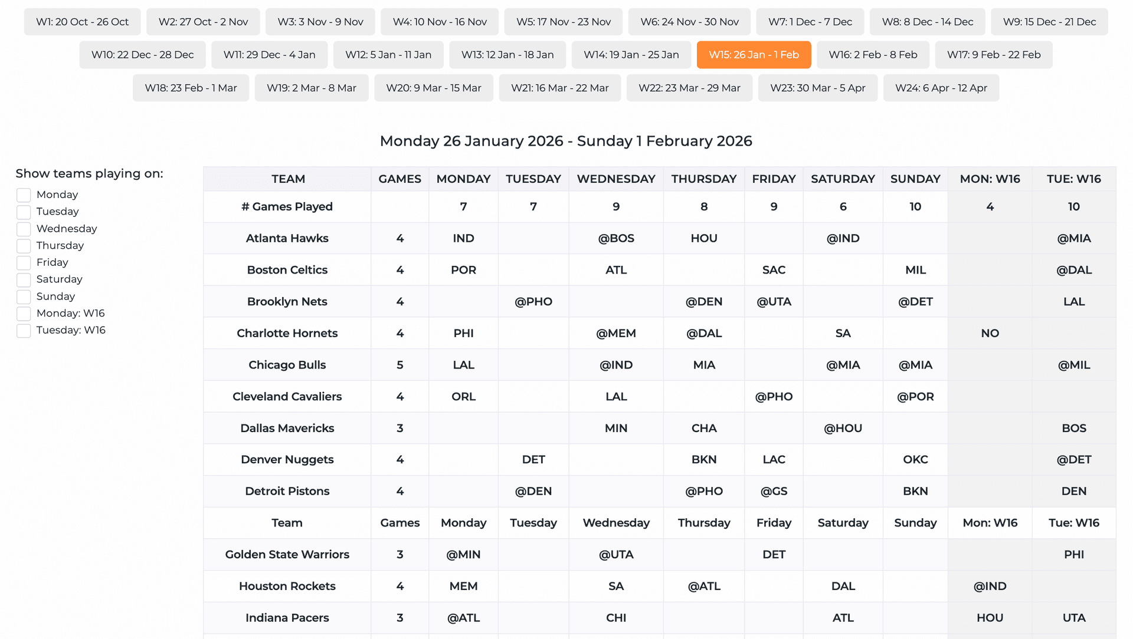Select W18: 23 Feb - 1 Mar week
The height and width of the screenshot is (639, 1133).
[x=191, y=88]
